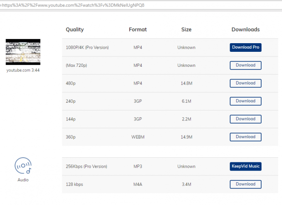Screen dimensions: 282x205
Task: Click the KeepVid Music button
Action: (246, 166)
